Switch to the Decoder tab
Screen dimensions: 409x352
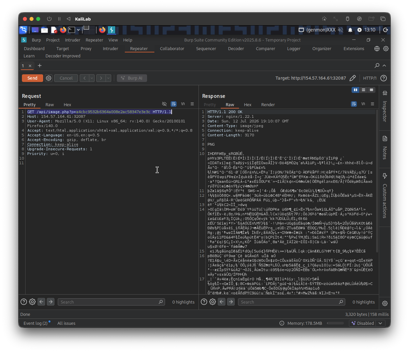[x=236, y=49]
